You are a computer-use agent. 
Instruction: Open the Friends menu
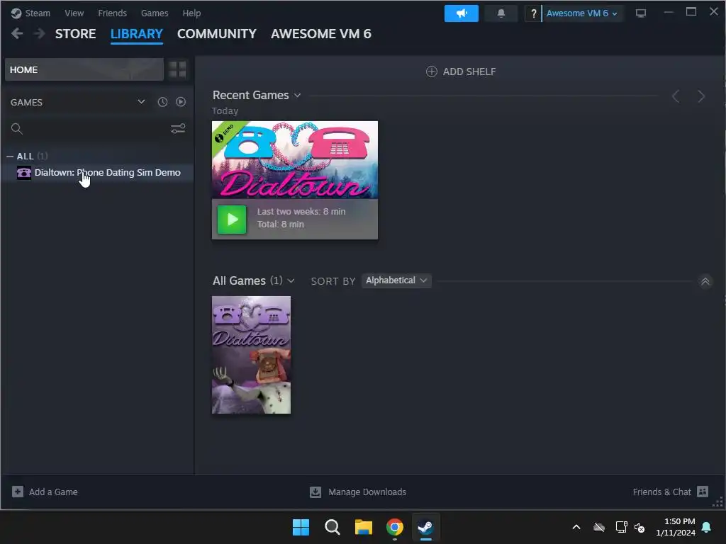112,13
